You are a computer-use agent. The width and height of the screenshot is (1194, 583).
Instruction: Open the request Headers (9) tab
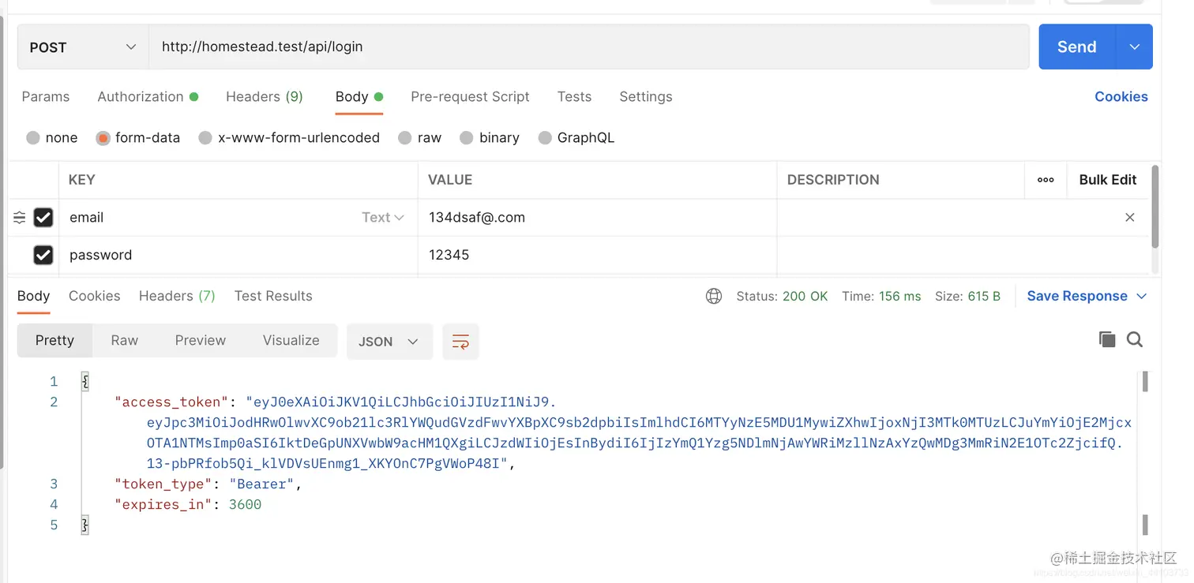(265, 96)
